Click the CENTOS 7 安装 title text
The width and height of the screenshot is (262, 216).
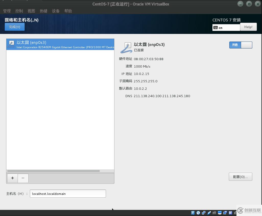point(227,20)
